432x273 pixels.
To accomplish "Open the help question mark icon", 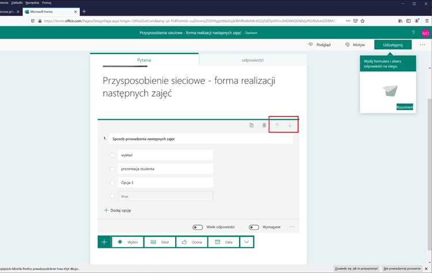I will click(413, 33).
